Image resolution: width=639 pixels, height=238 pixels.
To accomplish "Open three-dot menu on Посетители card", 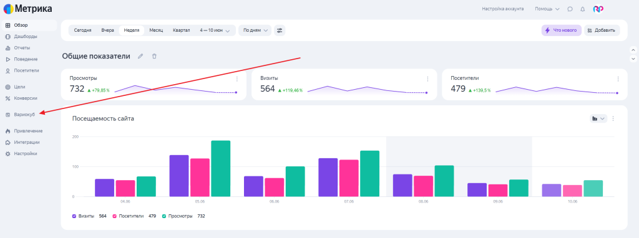I will pyautogui.click(x=618, y=79).
